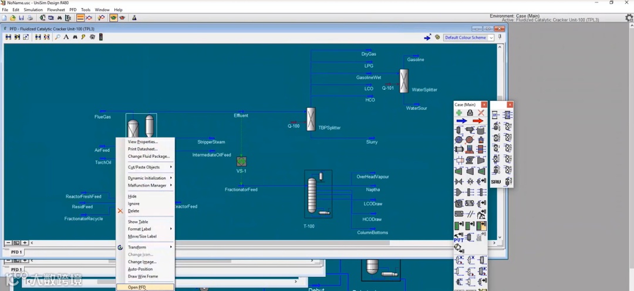Toggle the red Solver Holding button
This screenshot has width=634, height=291.
point(122,18)
